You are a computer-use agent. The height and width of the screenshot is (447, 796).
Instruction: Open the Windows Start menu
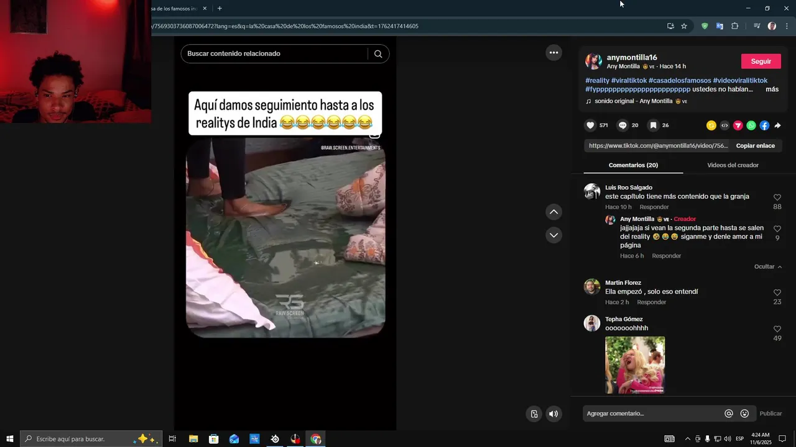[x=10, y=439]
